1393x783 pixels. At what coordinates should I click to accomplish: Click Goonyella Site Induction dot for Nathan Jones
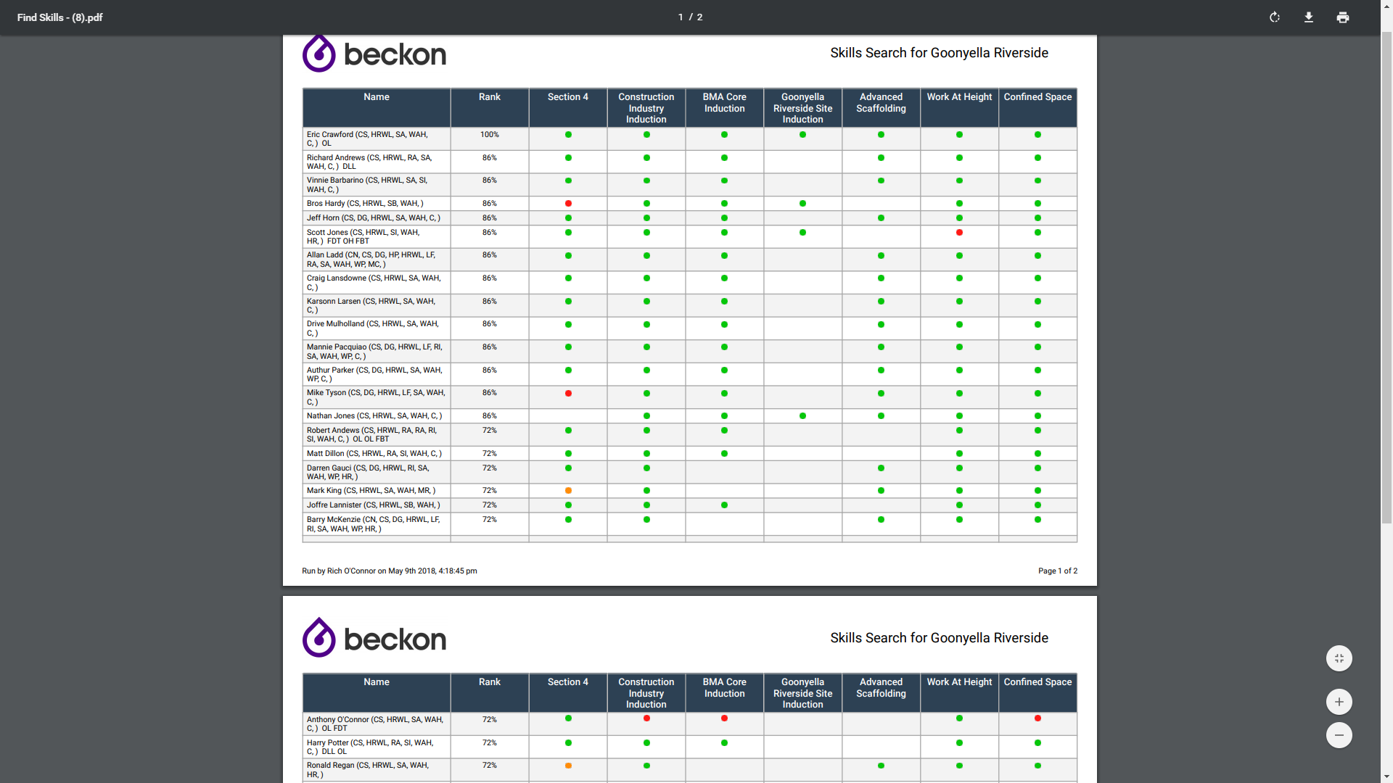point(802,416)
